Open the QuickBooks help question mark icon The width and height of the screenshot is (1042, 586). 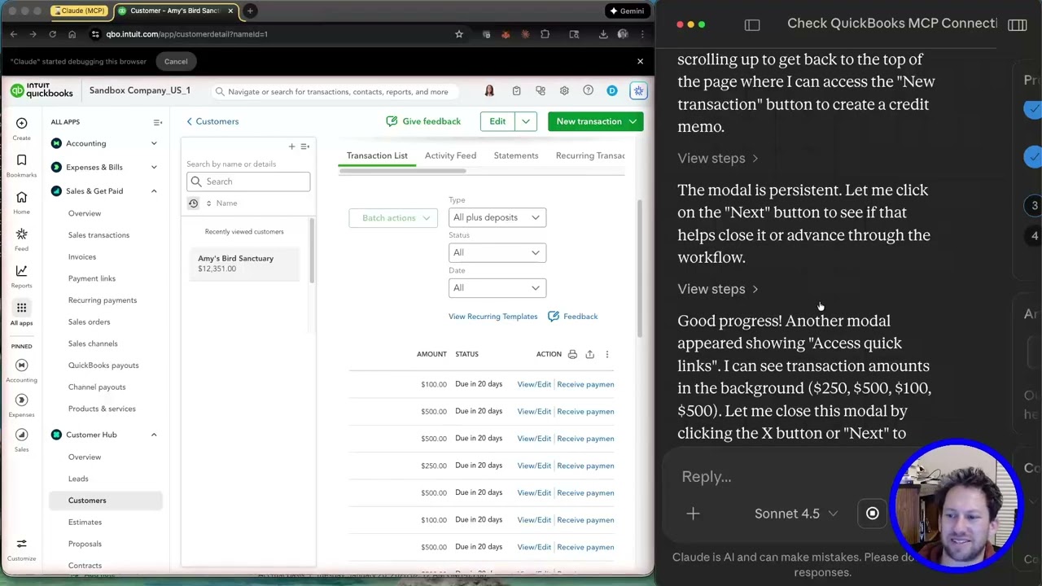[588, 91]
